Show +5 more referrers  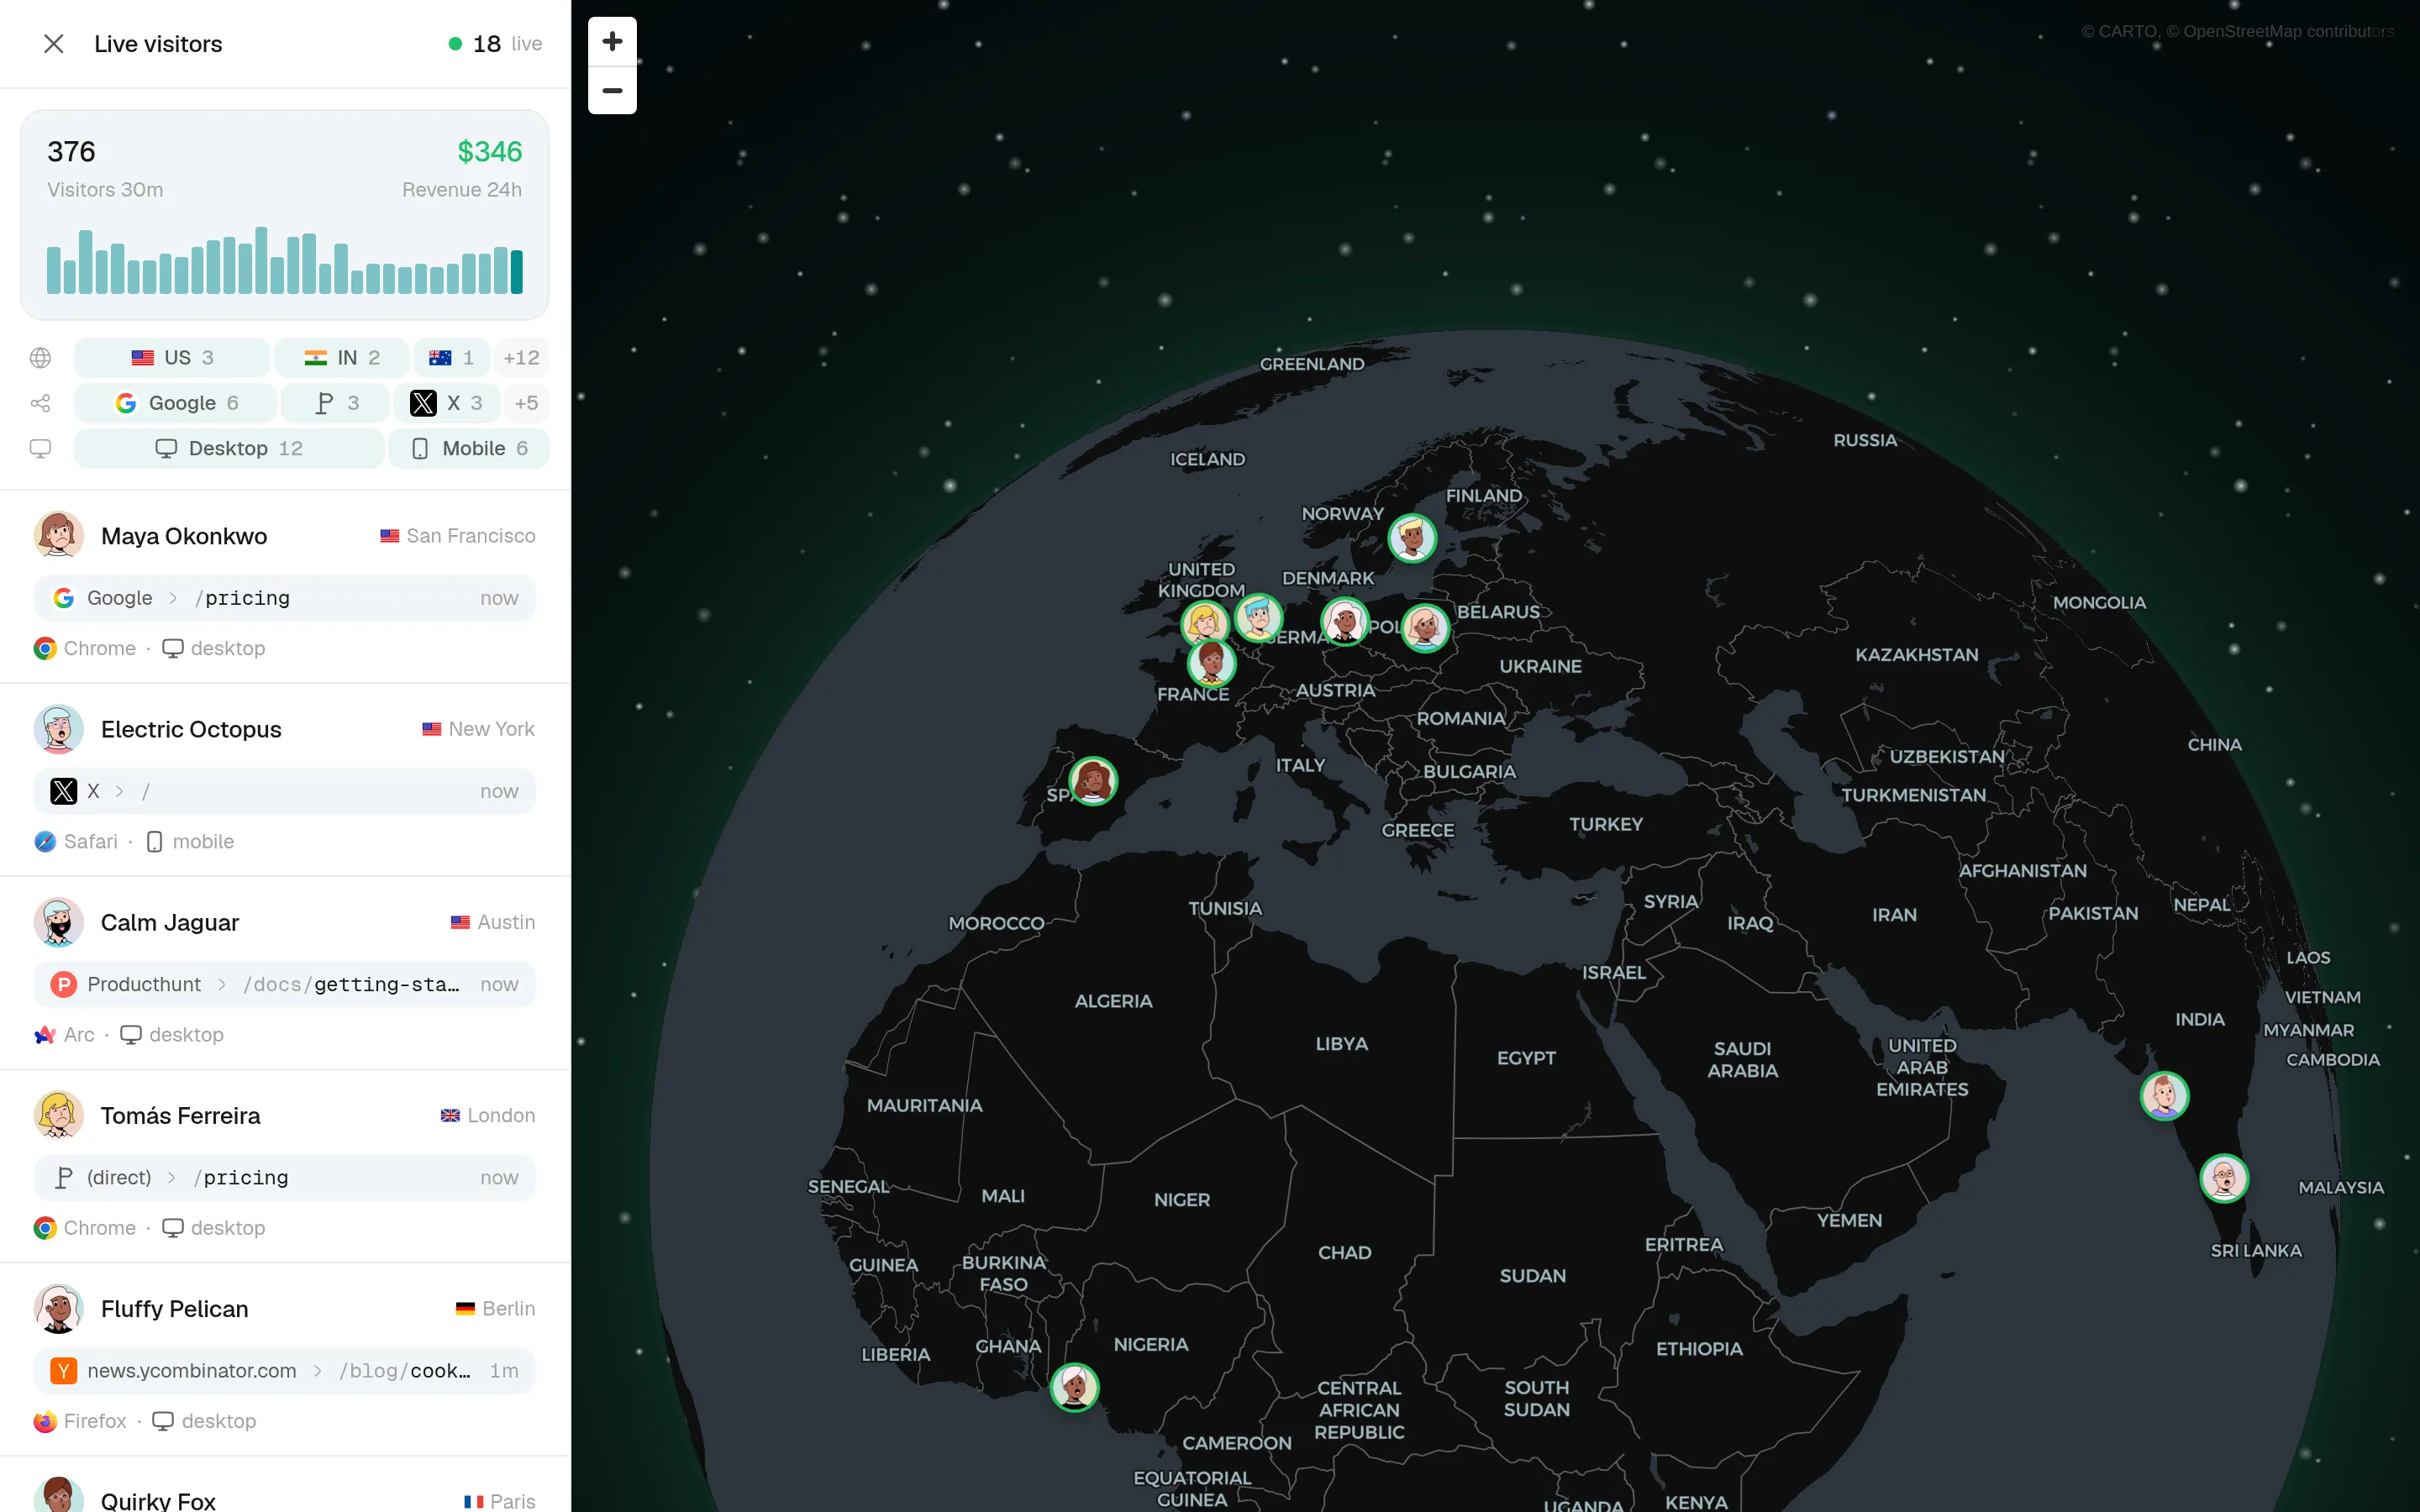click(526, 403)
